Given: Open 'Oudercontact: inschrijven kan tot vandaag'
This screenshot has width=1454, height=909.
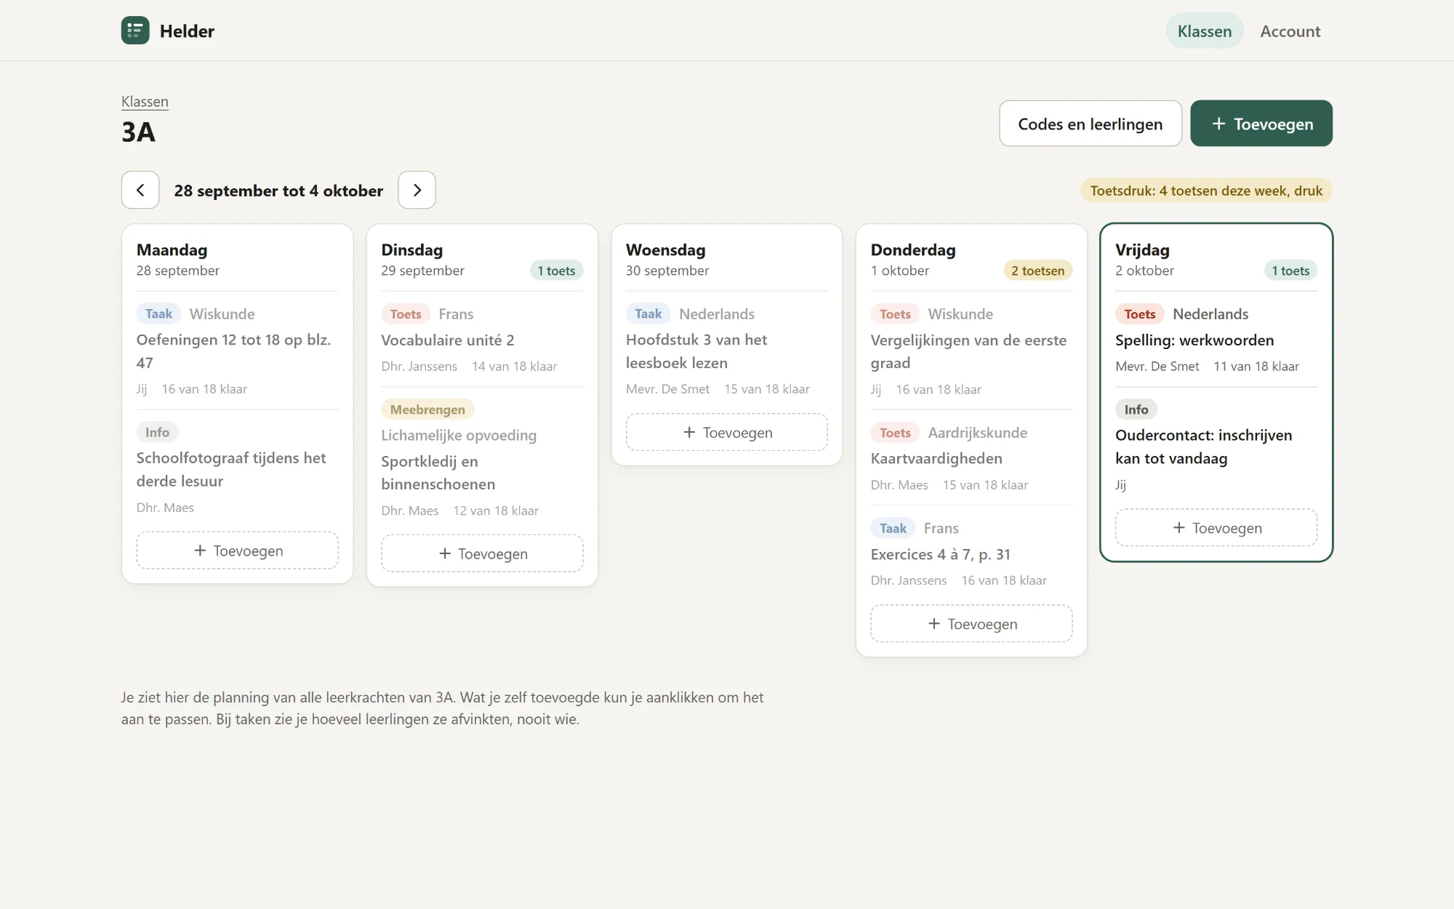Looking at the screenshot, I should (1204, 447).
